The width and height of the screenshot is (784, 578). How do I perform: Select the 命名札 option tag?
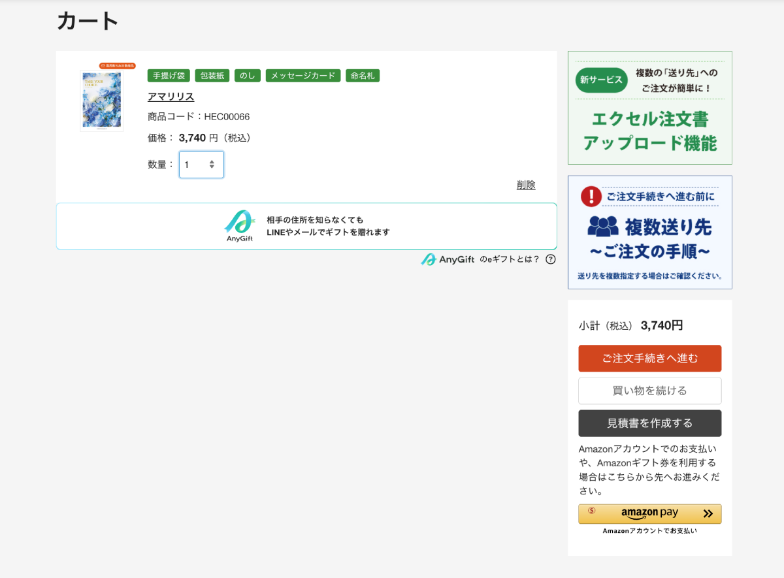[x=363, y=76]
